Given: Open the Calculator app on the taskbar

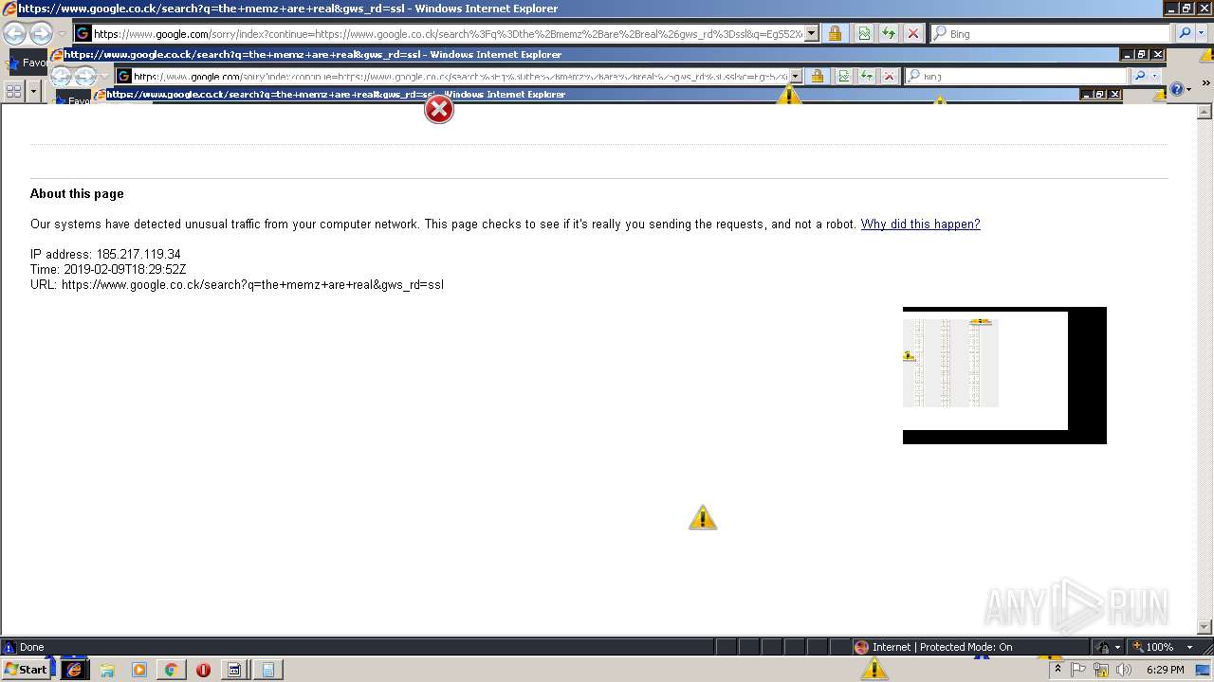Looking at the screenshot, I should [x=268, y=670].
